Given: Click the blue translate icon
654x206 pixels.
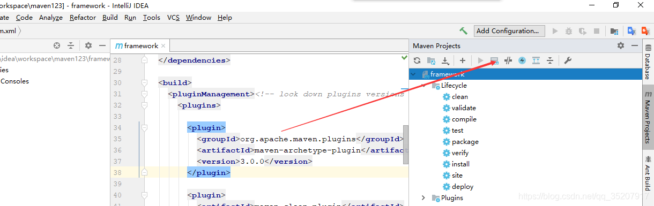Looking at the screenshot, I should tap(631, 31).
